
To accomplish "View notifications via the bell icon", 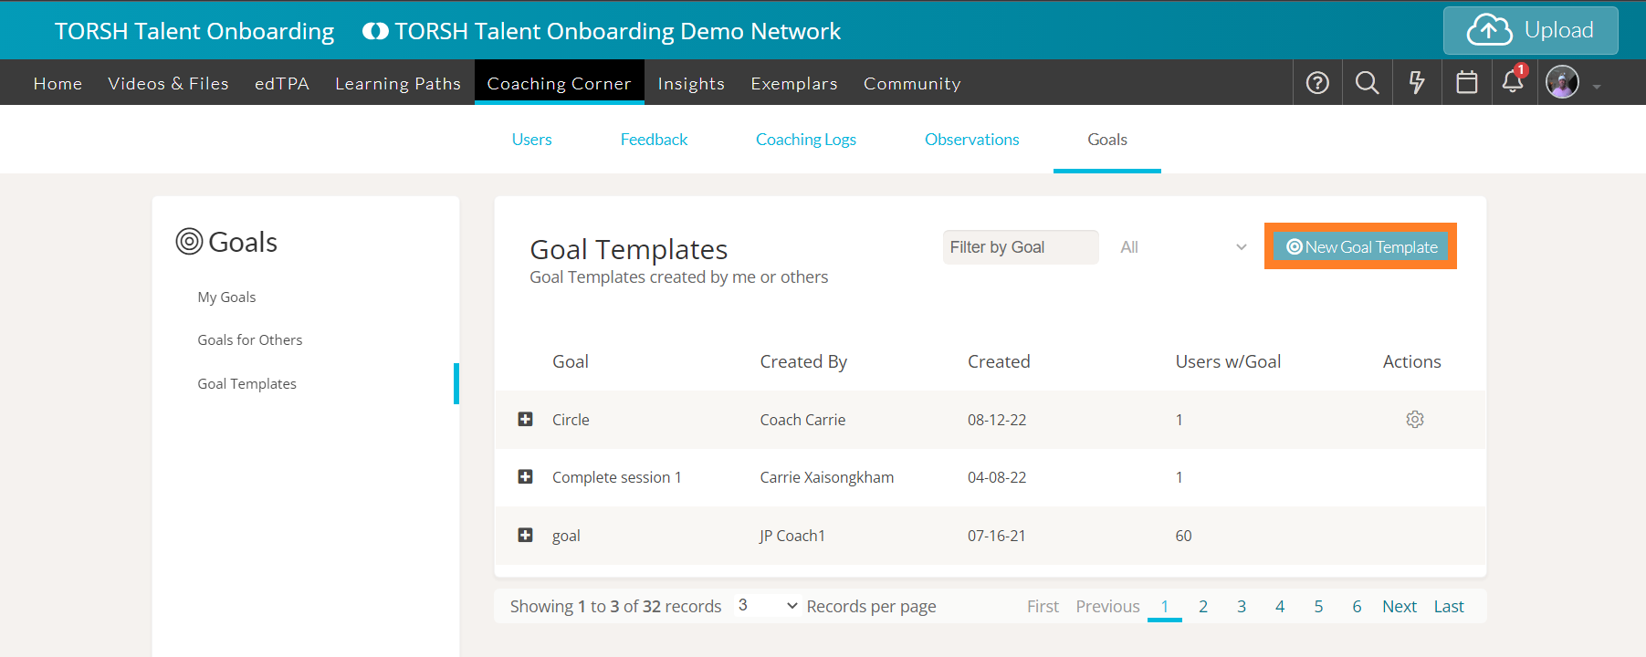I will click(1513, 82).
